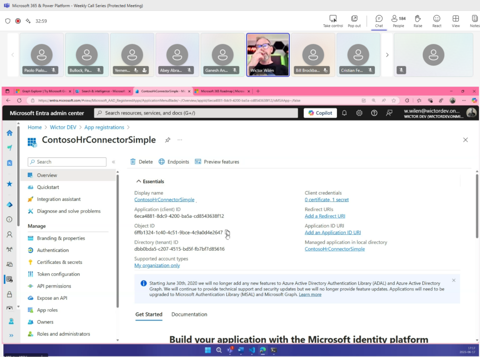Click ContosoHrConnectorSimple display name link
Screen dimensions: 480x357
coord(165,200)
